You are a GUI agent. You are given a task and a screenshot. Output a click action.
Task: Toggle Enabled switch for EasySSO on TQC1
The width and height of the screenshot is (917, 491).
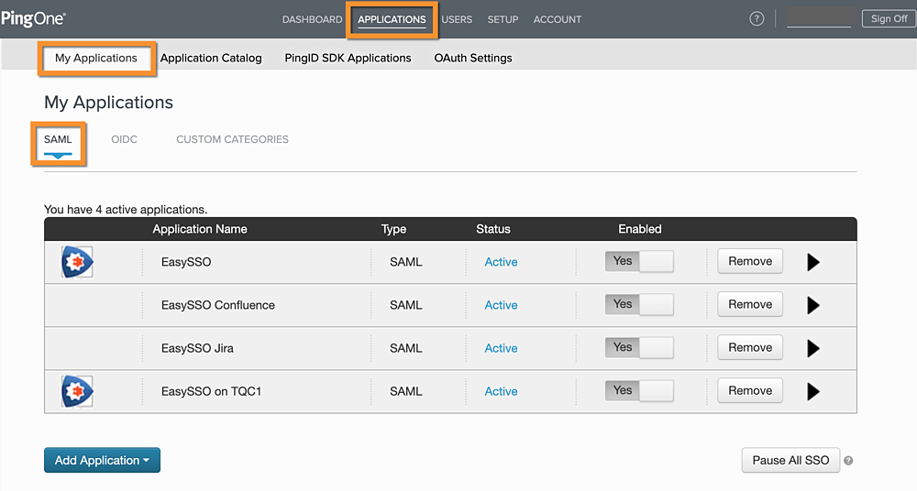(639, 390)
